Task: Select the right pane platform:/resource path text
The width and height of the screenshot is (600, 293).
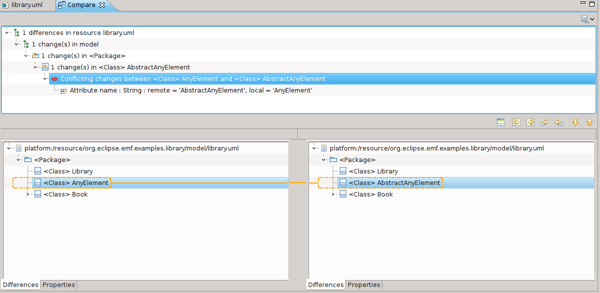Action: [436, 148]
